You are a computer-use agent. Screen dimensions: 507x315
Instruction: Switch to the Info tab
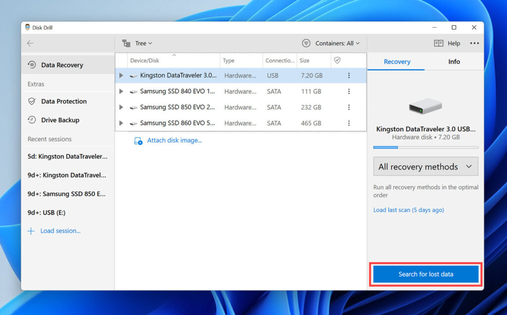click(x=454, y=62)
